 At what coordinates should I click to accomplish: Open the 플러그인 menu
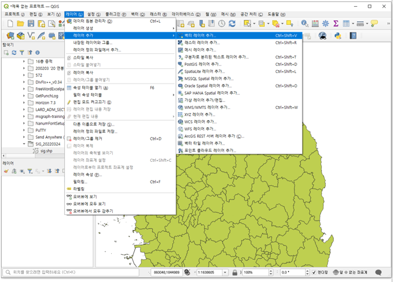[115, 14]
